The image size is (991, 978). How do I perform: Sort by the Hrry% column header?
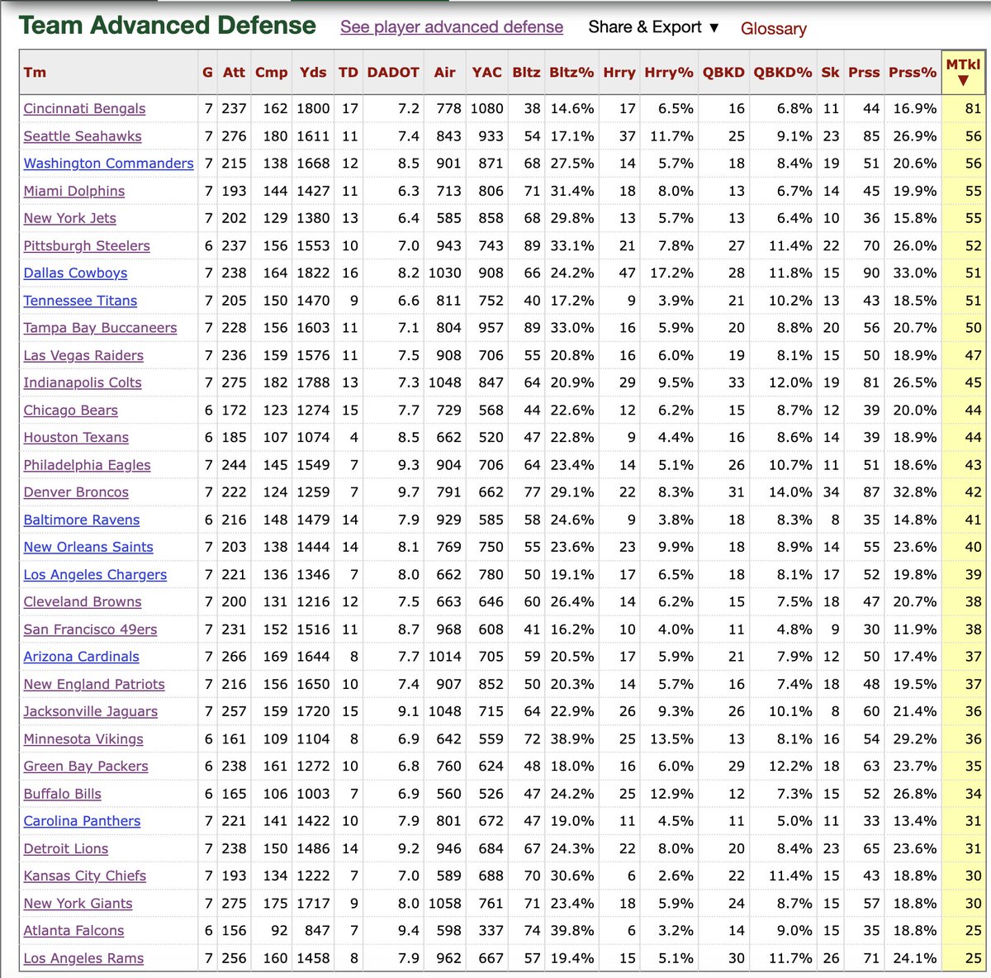[x=669, y=72]
